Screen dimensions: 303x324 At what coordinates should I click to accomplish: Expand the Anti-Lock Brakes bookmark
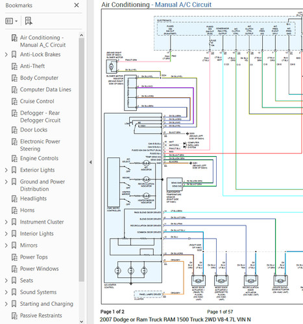(x=6, y=54)
